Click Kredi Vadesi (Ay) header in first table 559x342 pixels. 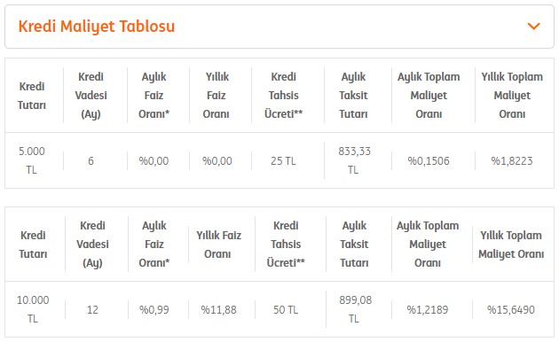(x=91, y=96)
